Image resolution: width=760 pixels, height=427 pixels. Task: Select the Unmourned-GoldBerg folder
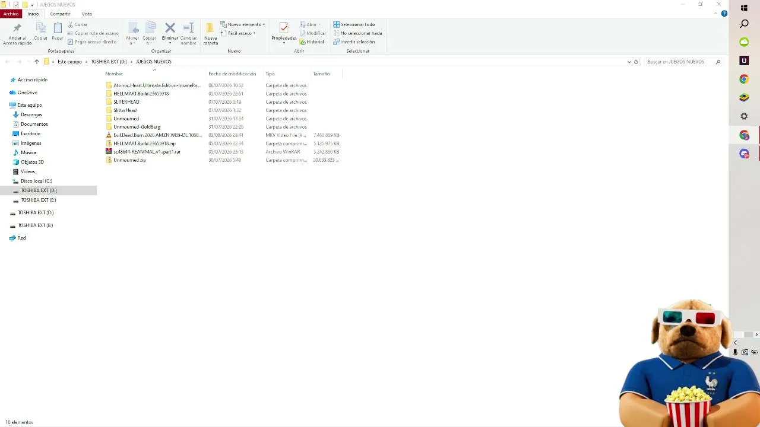click(x=133, y=127)
